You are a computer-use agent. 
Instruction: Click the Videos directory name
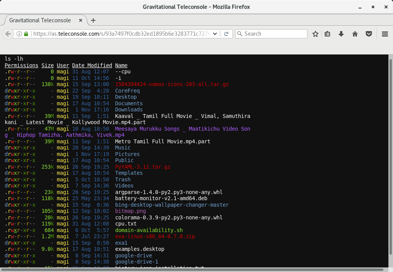[124, 186]
